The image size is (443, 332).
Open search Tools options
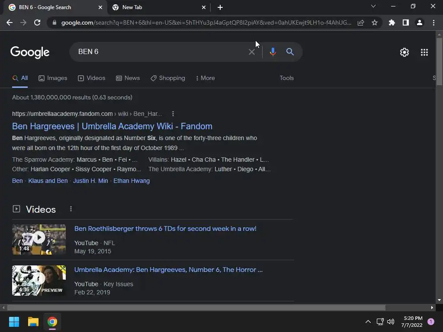coord(286,78)
